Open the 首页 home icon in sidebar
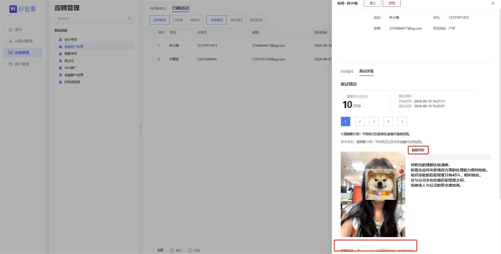The height and width of the screenshot is (254, 501). (10, 30)
